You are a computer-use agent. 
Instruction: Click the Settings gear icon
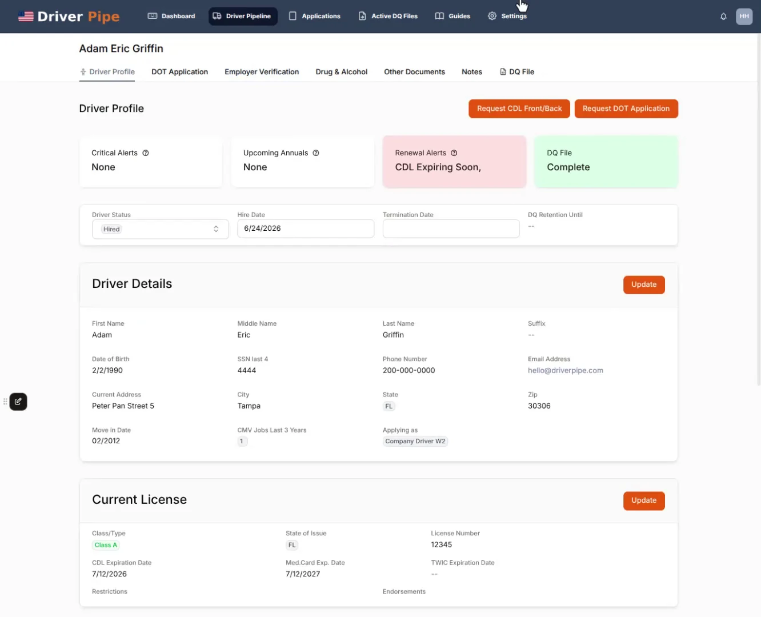point(492,16)
